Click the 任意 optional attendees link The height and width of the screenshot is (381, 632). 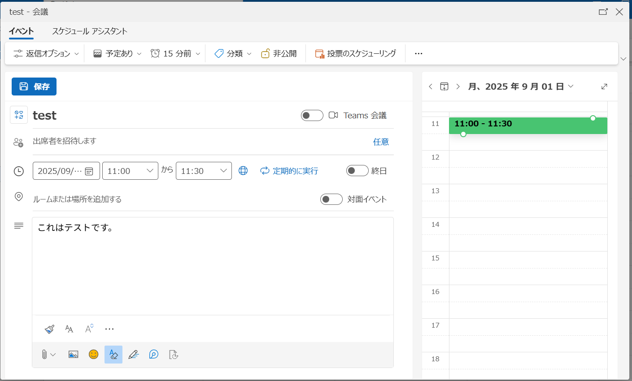click(x=381, y=142)
